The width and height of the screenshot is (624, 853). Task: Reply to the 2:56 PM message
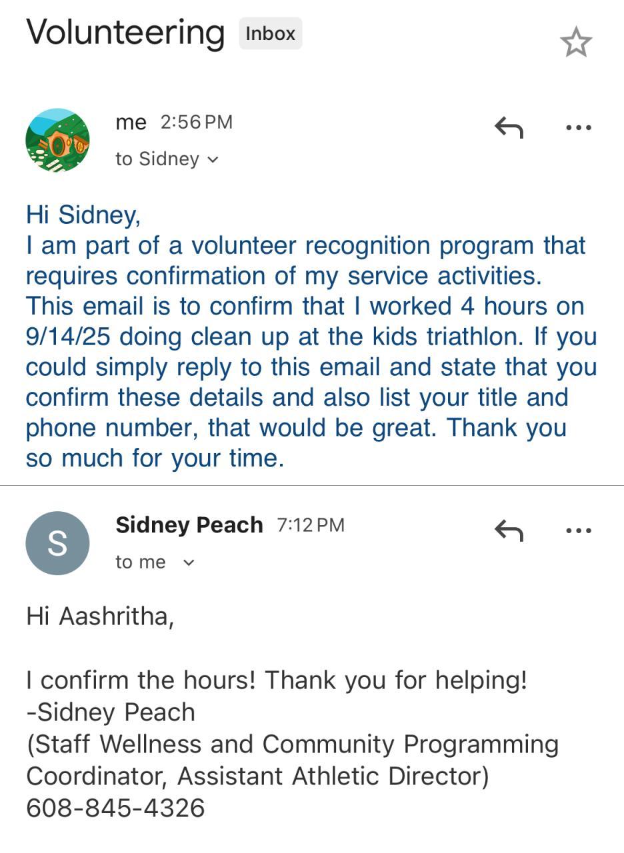pos(509,127)
